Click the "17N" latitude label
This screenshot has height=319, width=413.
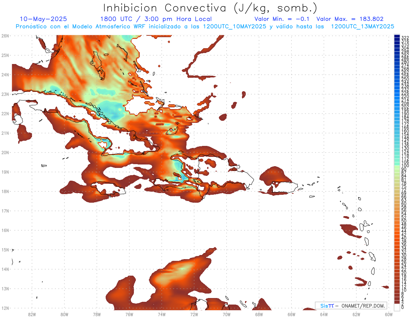[x=5, y=211]
